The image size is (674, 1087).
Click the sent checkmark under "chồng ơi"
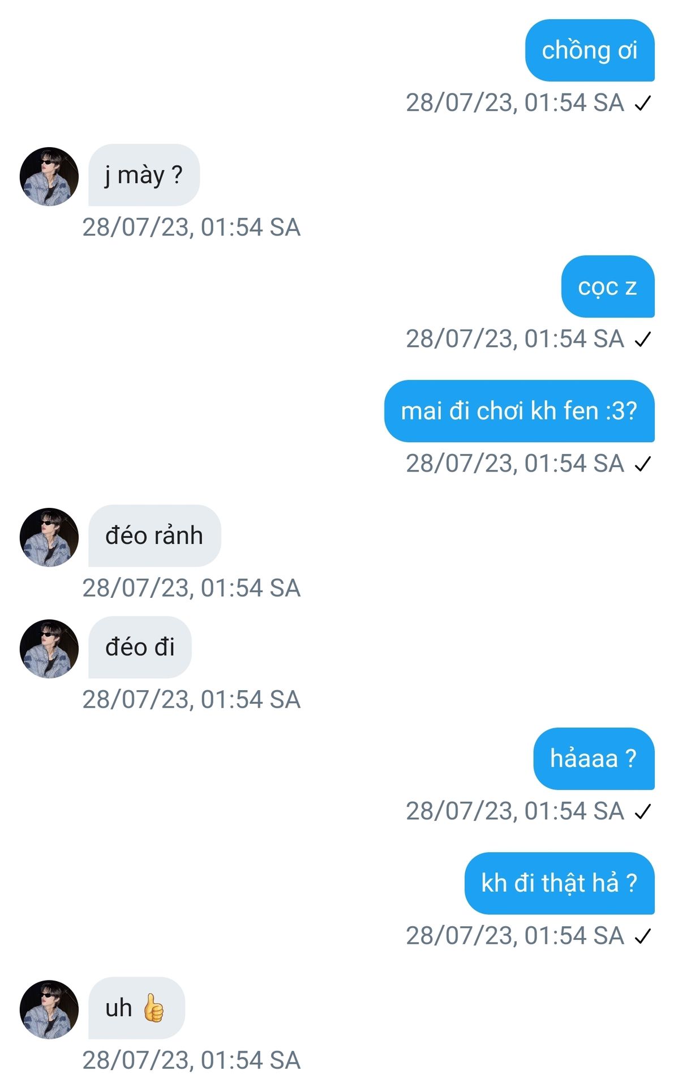tap(643, 104)
